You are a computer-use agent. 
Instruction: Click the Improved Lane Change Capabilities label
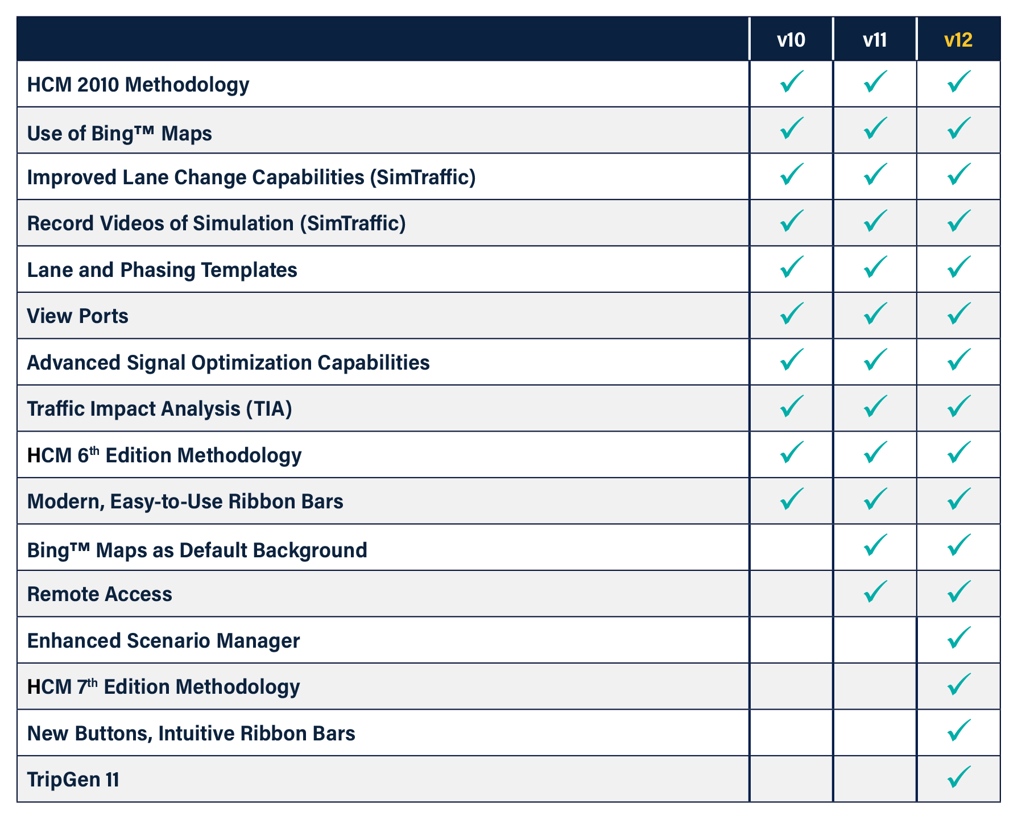[251, 177]
